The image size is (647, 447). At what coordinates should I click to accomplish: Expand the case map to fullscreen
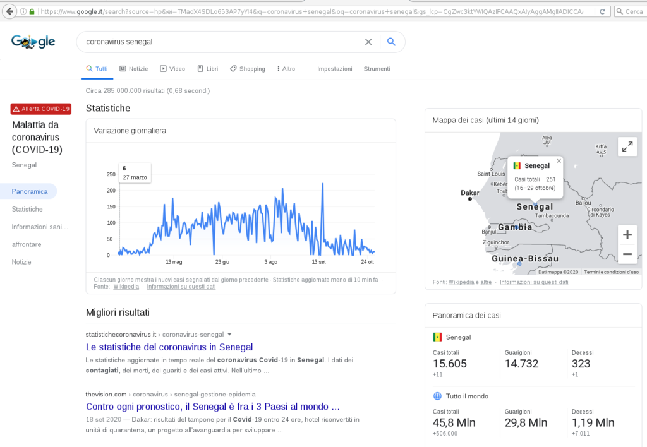pos(627,146)
